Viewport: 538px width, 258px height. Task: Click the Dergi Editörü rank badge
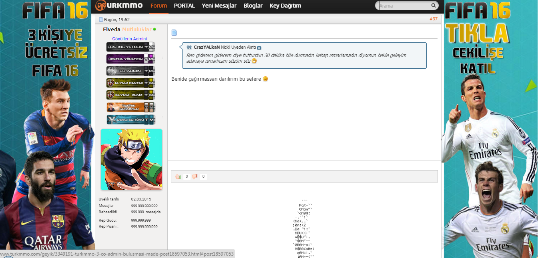(x=130, y=119)
